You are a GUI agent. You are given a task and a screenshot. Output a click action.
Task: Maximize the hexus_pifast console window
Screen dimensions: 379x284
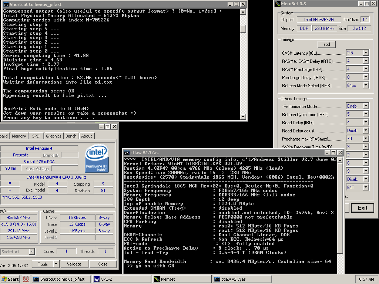click(x=237, y=4)
